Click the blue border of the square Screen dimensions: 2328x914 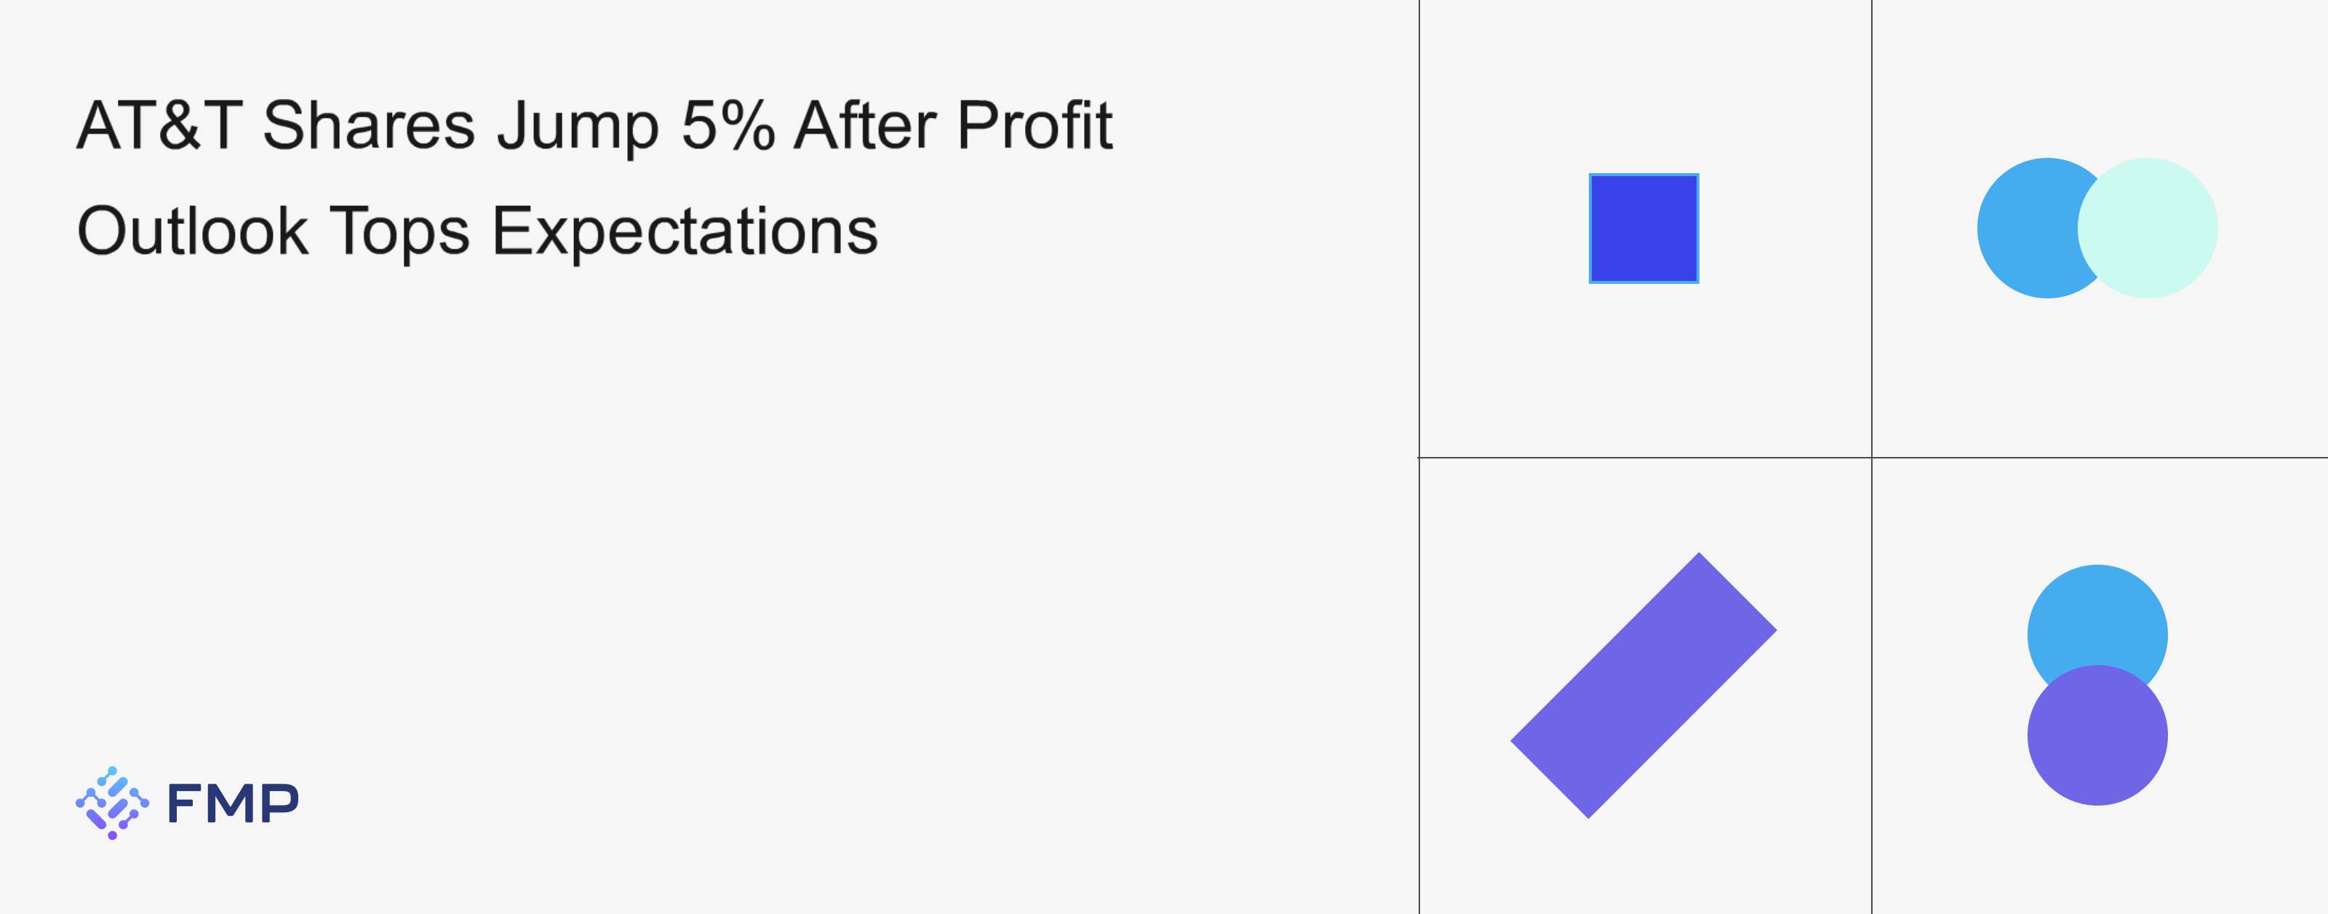click(x=1592, y=228)
